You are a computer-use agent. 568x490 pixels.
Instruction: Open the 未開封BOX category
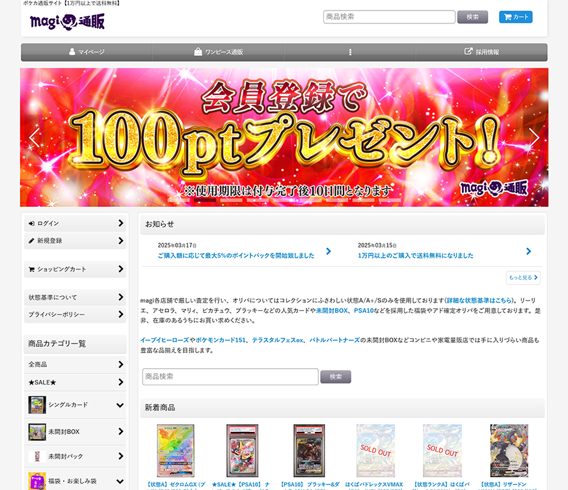click(75, 431)
